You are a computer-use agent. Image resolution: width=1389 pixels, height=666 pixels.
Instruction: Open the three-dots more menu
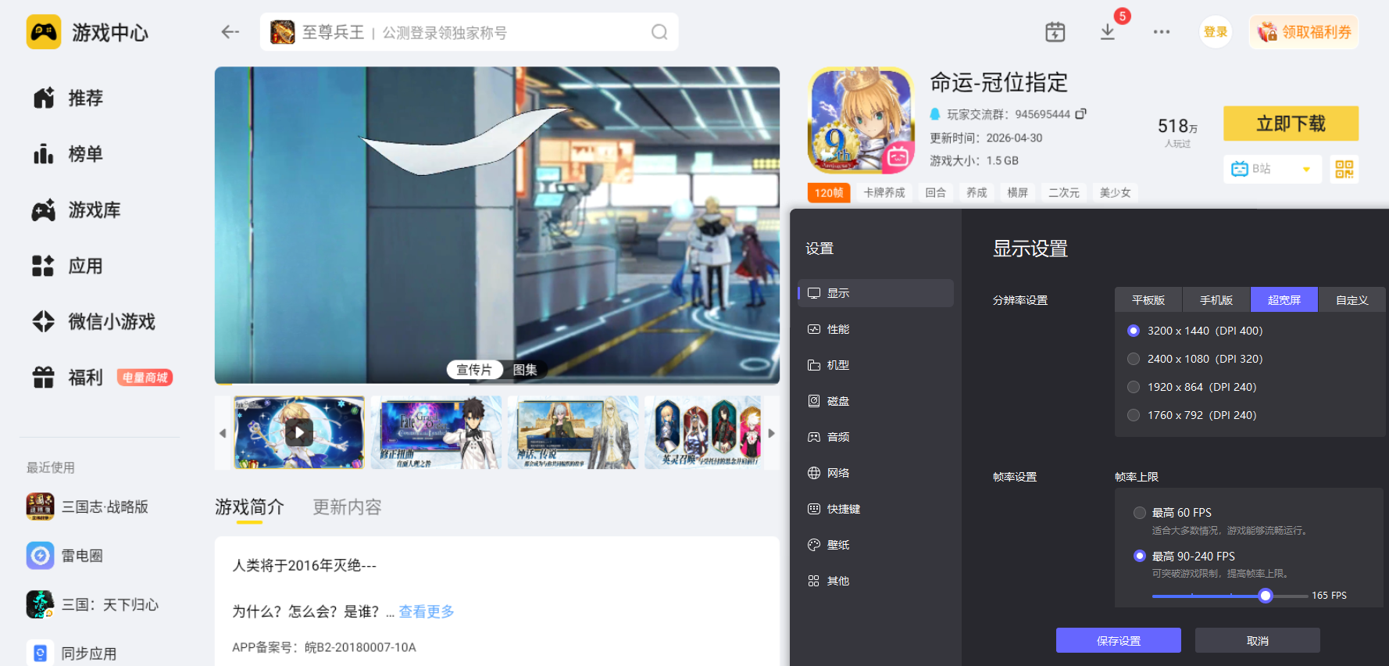[x=1162, y=32]
